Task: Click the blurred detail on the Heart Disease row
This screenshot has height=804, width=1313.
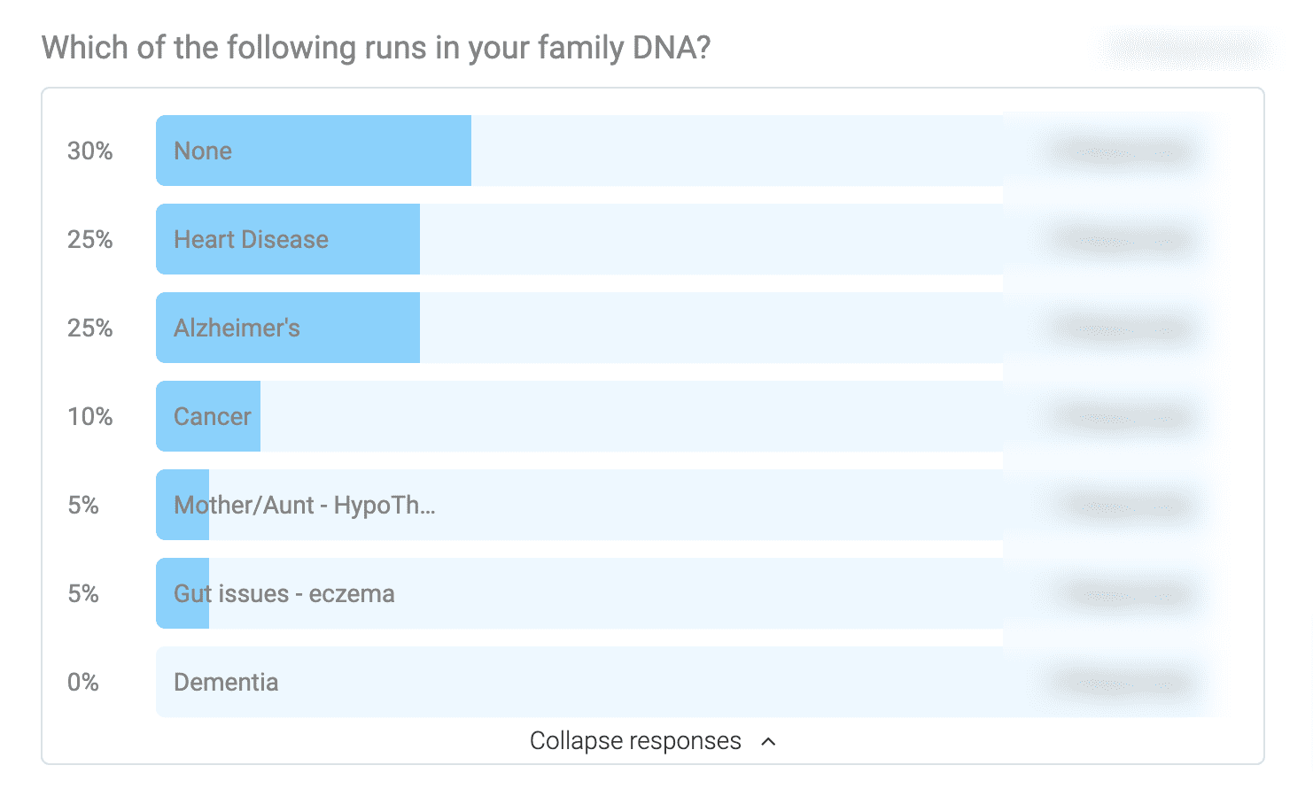Action: click(x=1121, y=240)
